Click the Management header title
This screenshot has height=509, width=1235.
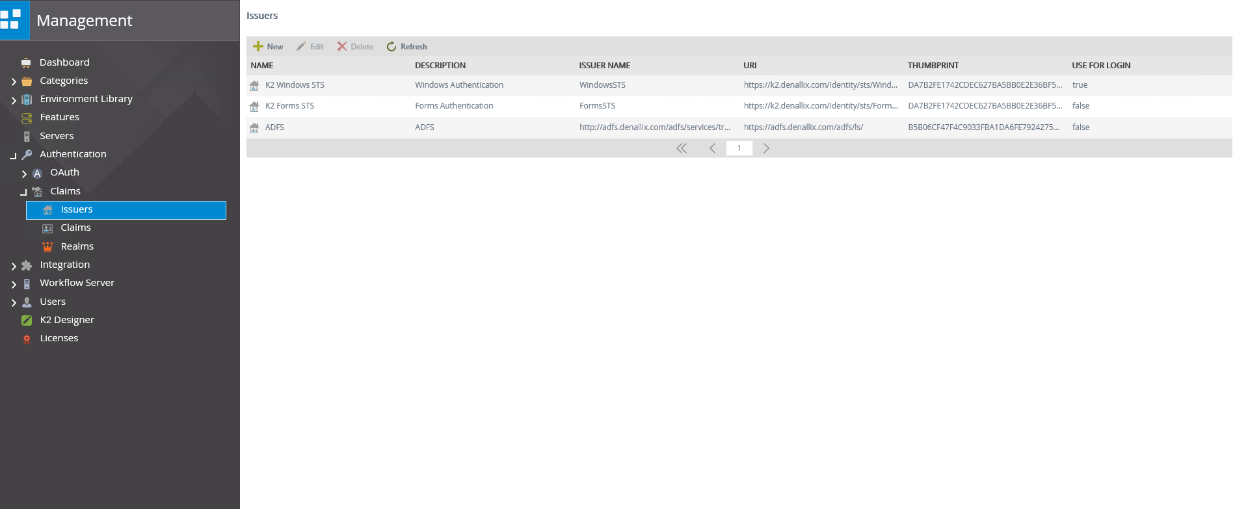[x=85, y=21]
